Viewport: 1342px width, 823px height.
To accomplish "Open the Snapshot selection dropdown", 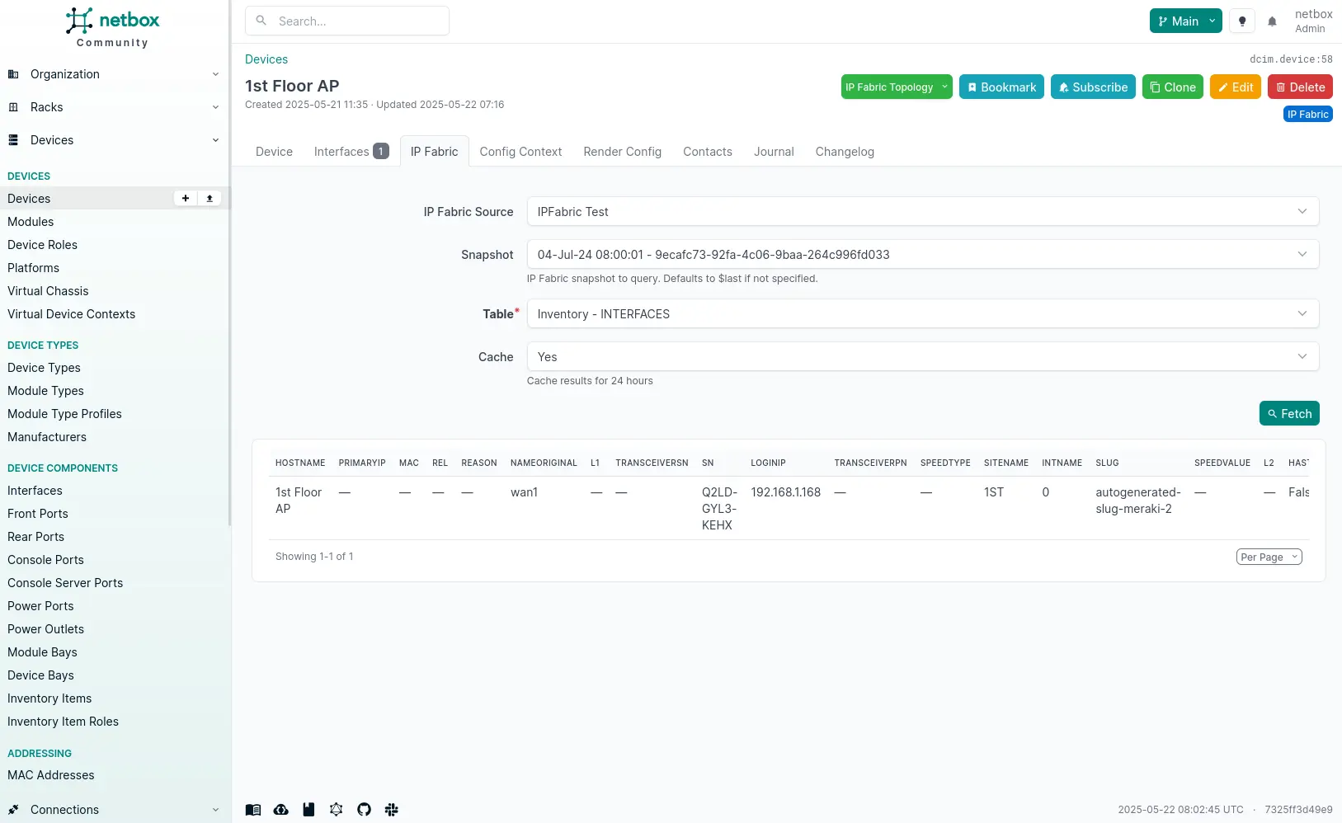I will click(x=922, y=255).
